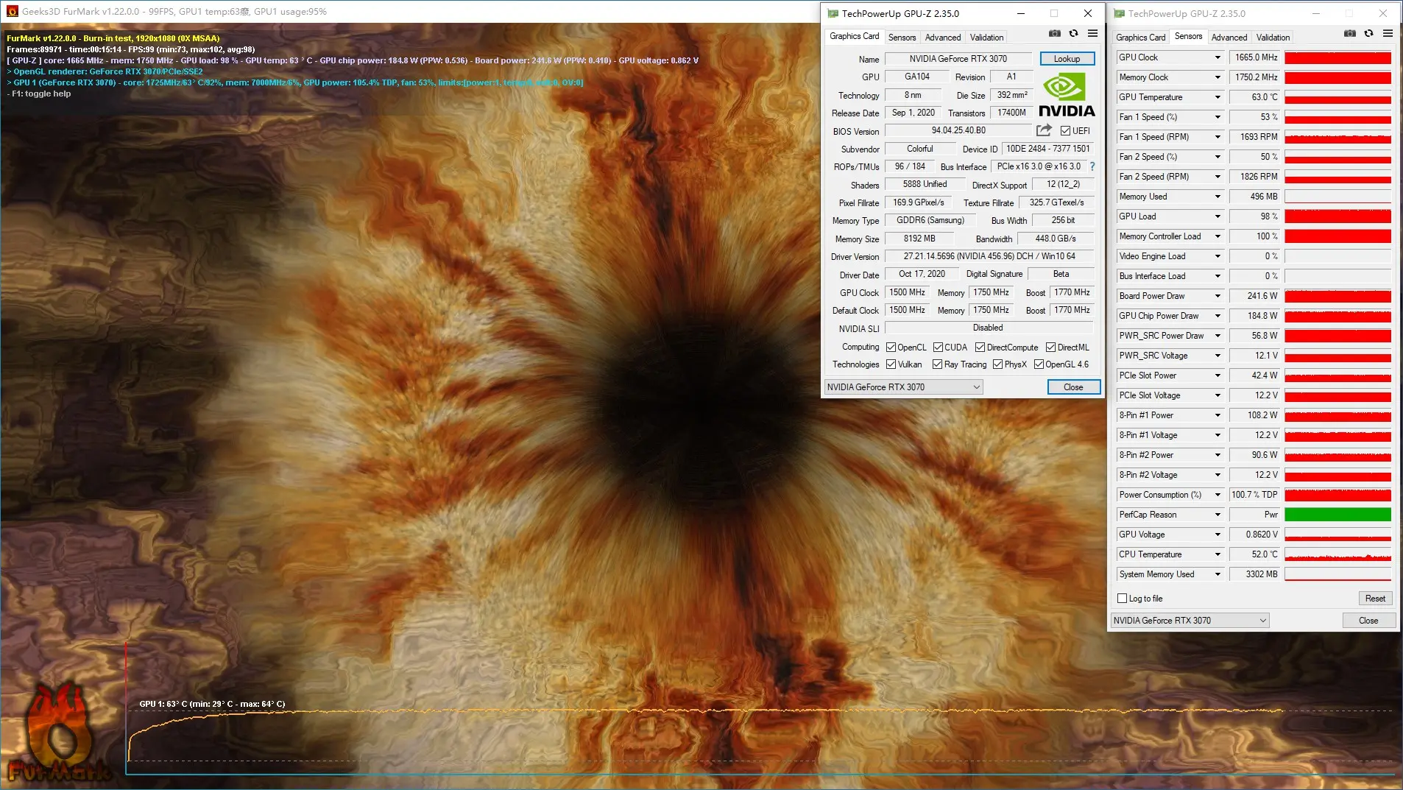Enable Log to file checkbox
This screenshot has height=790, width=1403.
(1123, 599)
